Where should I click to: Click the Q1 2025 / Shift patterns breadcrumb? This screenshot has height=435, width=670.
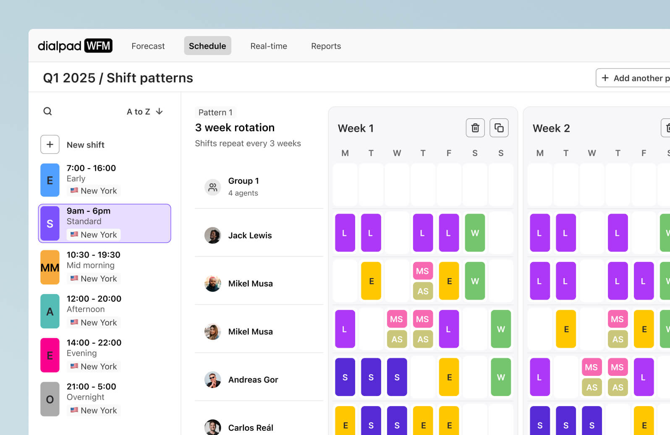click(x=118, y=78)
